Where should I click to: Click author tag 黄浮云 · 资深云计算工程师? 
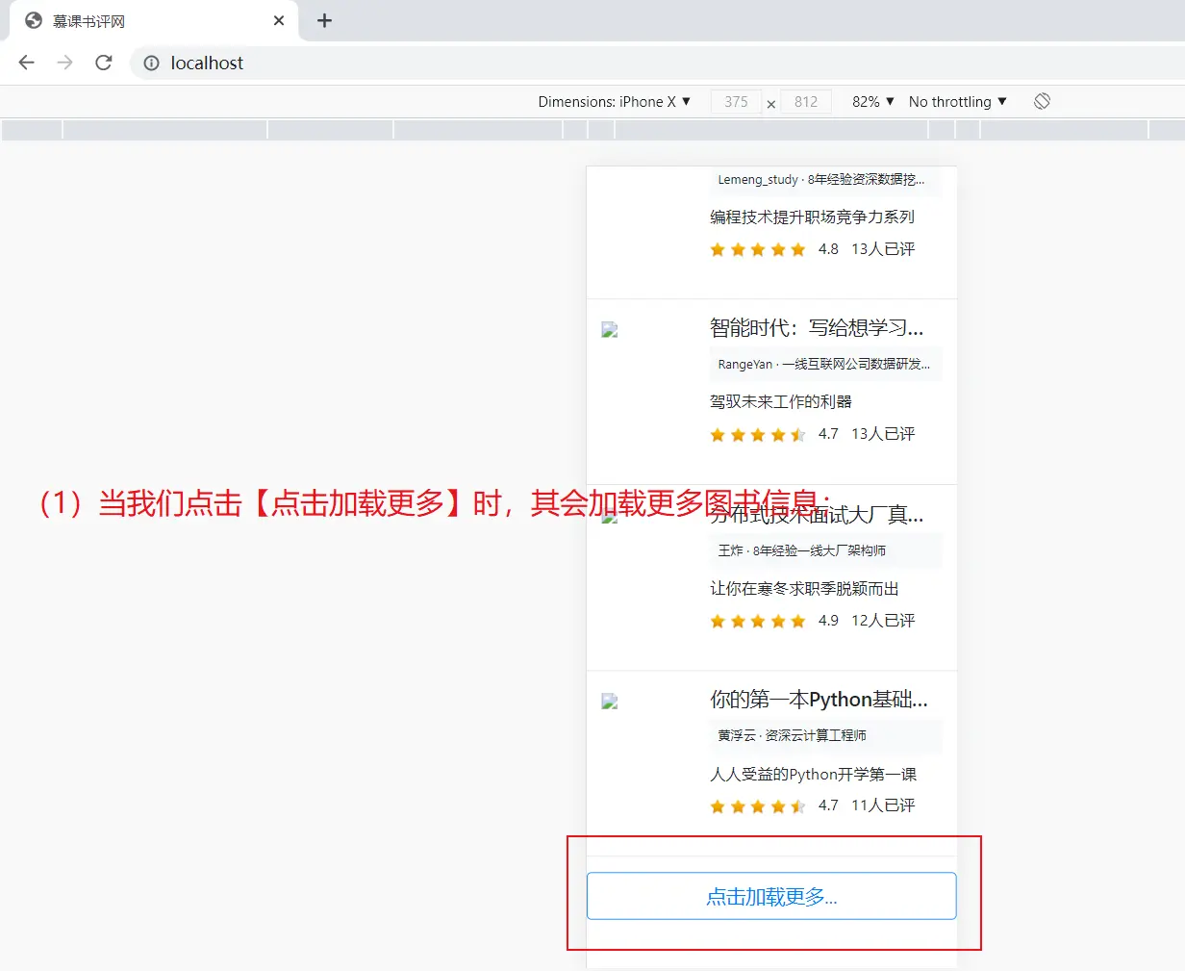tap(825, 735)
